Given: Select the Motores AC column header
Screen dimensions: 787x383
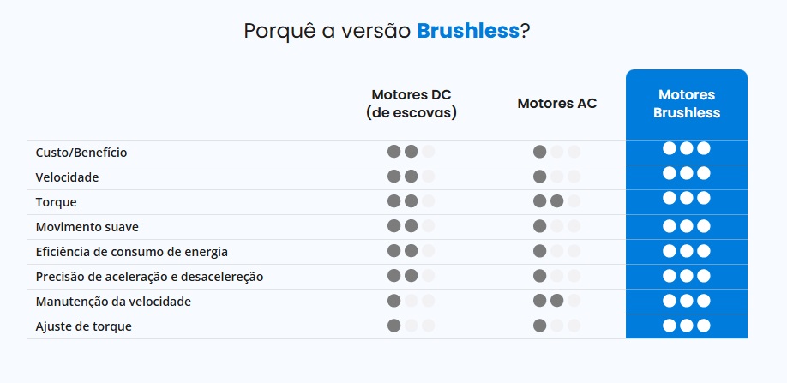Looking at the screenshot, I should [556, 104].
